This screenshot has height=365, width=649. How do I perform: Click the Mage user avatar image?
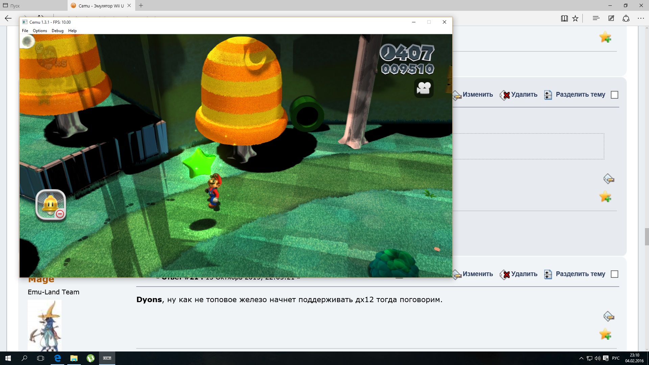(45, 325)
